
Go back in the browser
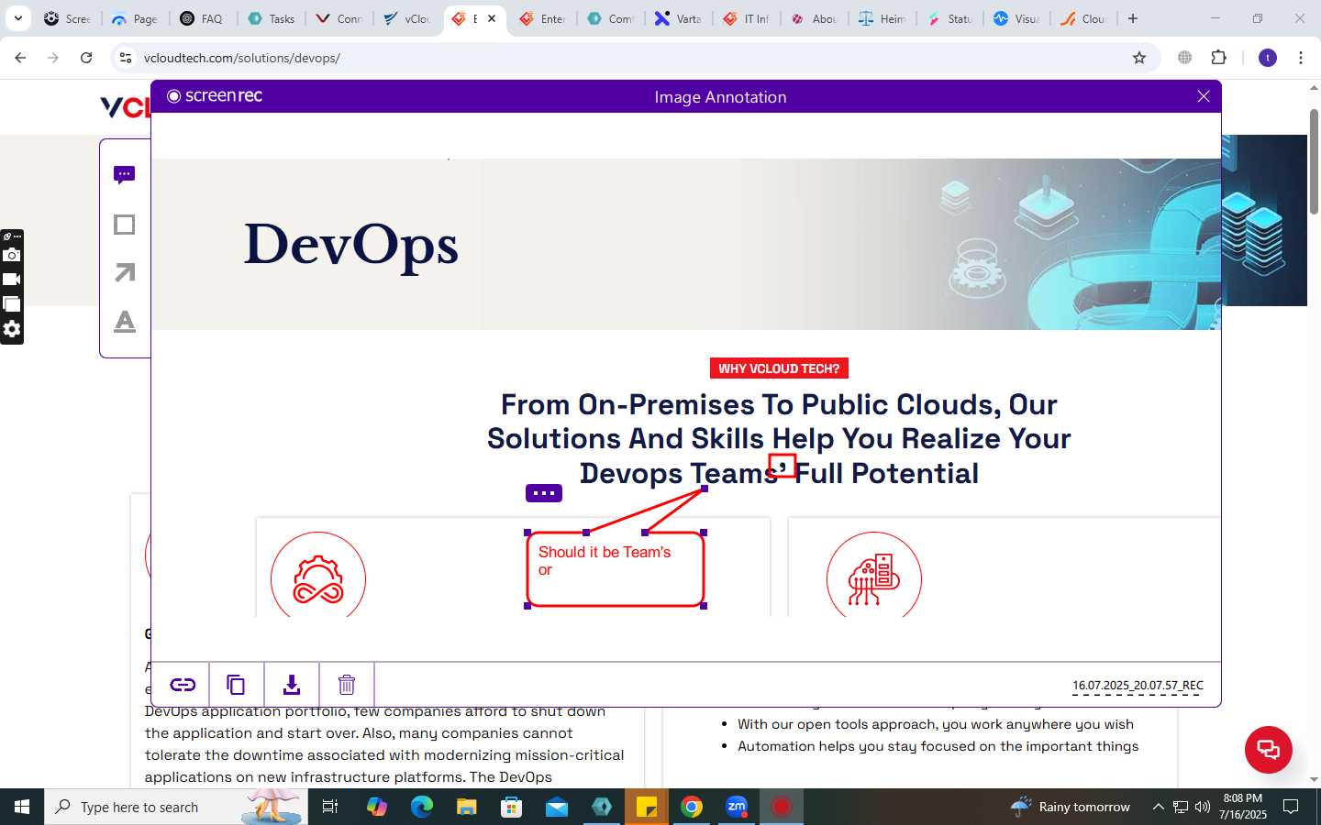point(20,58)
